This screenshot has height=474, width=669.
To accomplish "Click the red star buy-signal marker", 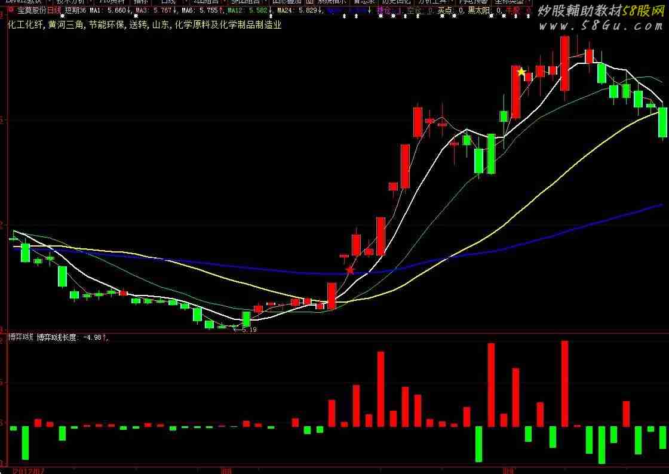I will point(350,270).
